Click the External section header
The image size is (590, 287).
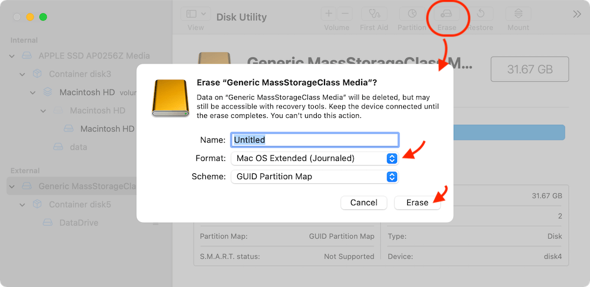[x=25, y=170]
